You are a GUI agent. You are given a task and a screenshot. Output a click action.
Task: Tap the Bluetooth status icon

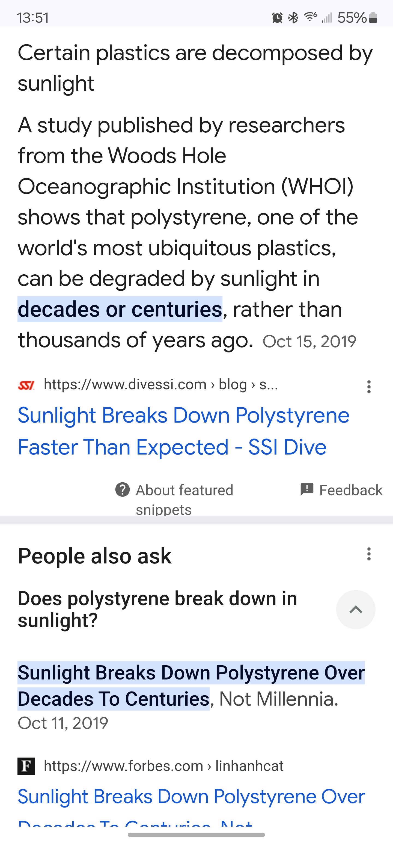pos(293,18)
